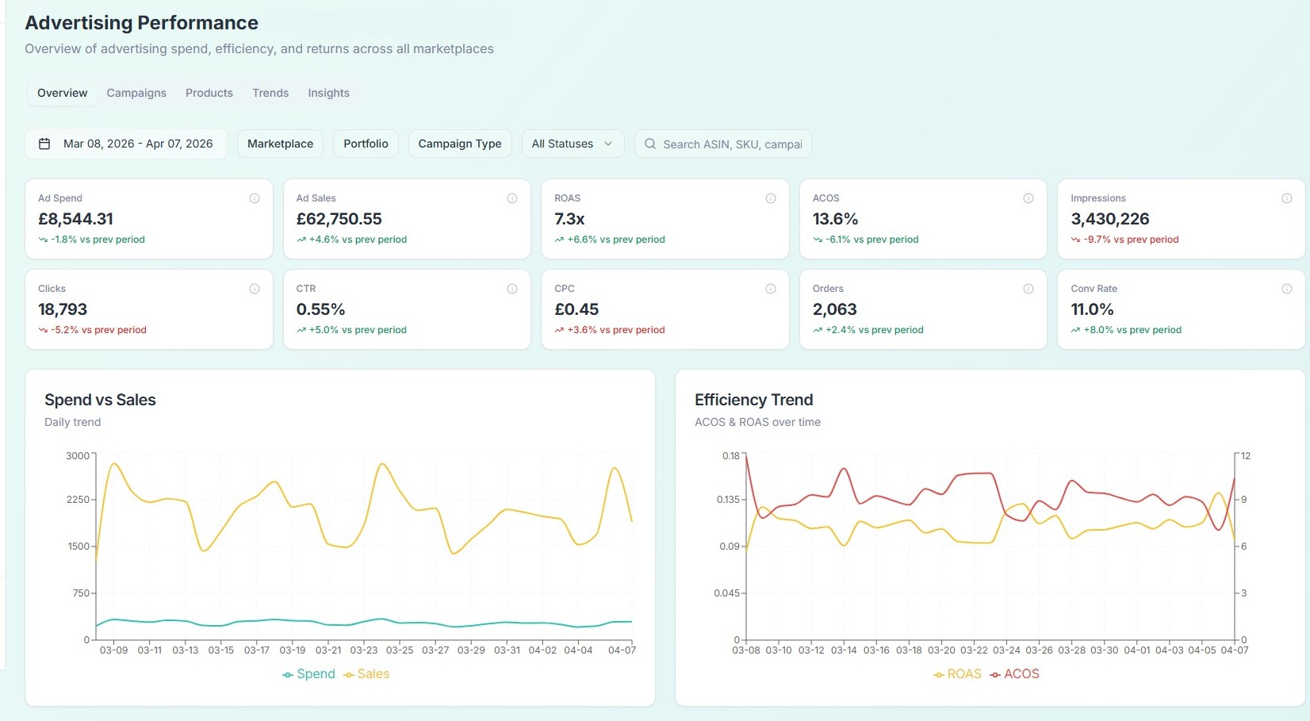Click the £62,750.55 Ad Sales value
The width and height of the screenshot is (1310, 721).
coord(339,219)
